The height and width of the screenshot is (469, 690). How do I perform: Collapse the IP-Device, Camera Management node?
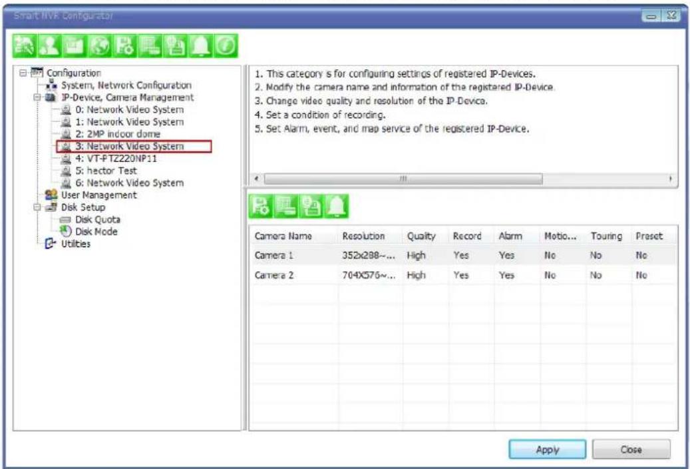click(x=37, y=97)
